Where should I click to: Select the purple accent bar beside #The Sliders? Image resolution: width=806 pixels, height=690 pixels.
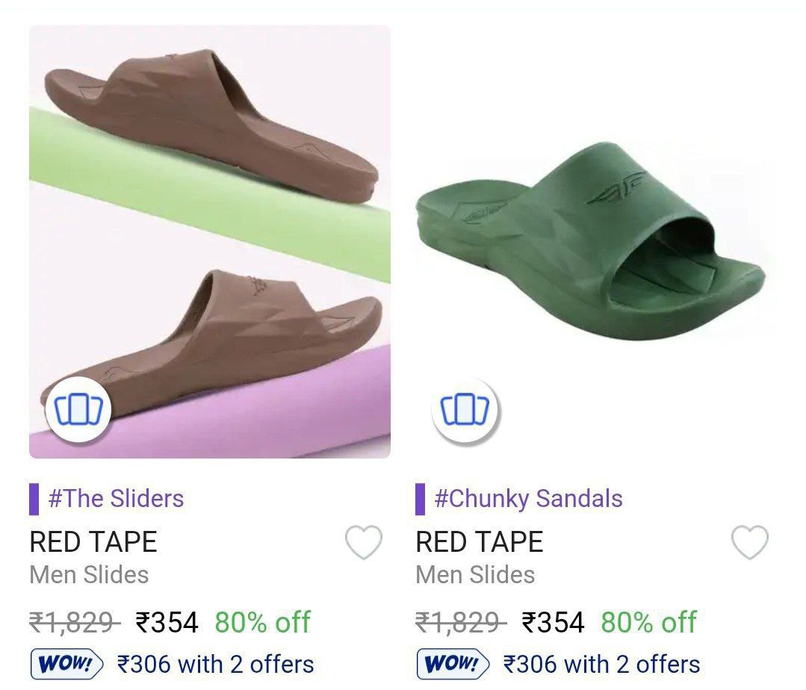click(x=33, y=498)
